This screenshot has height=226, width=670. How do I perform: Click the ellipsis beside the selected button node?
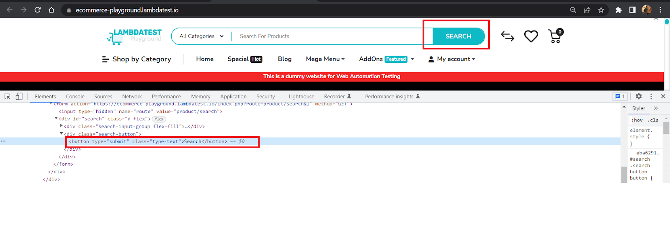[3, 141]
